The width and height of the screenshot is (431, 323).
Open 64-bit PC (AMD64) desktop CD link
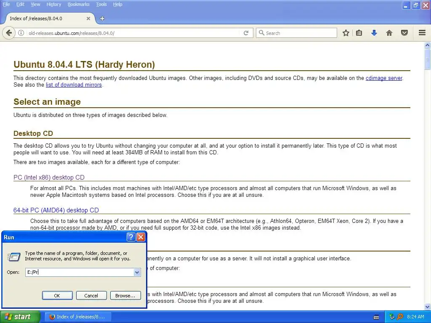pos(56,210)
